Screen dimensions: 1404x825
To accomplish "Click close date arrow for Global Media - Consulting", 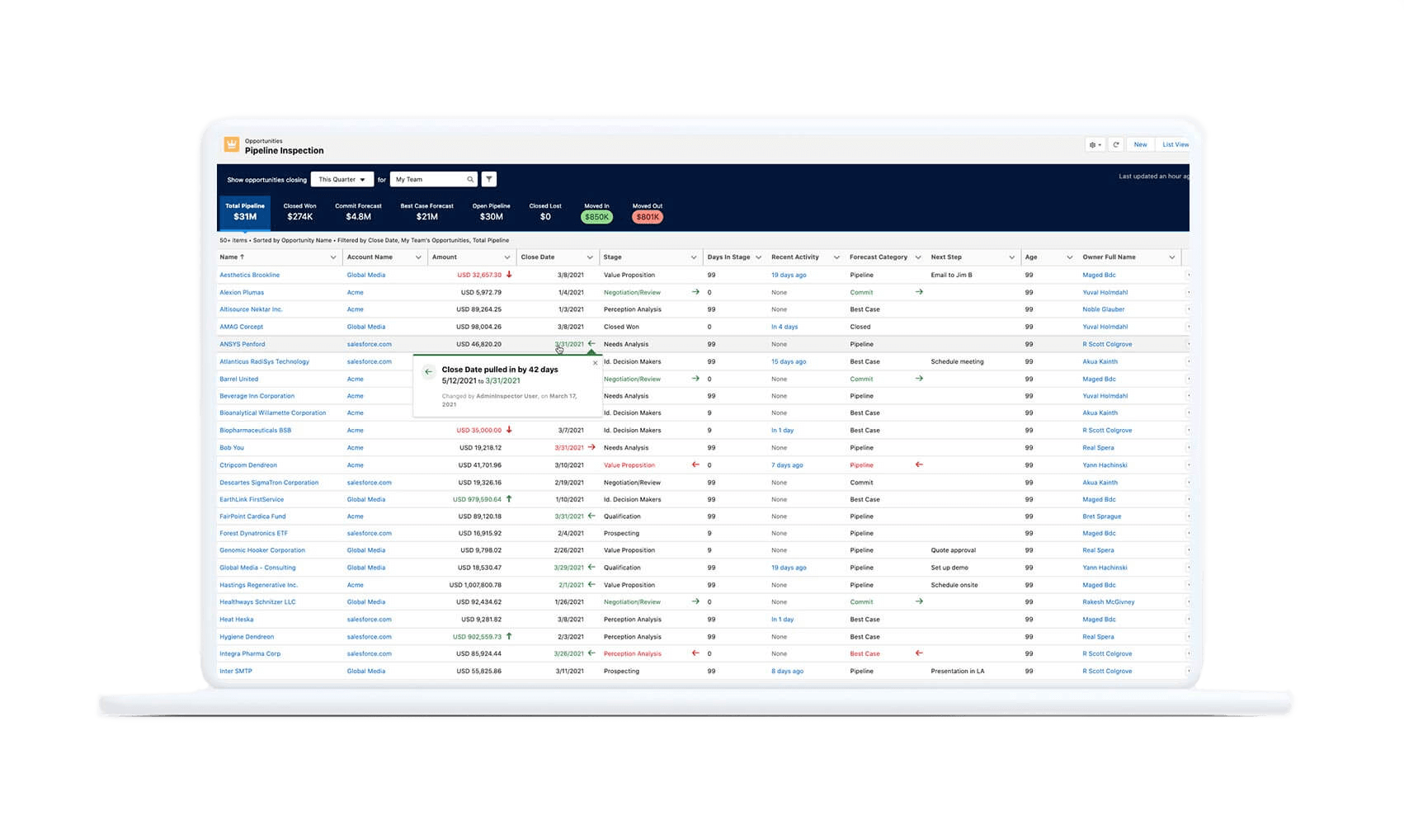I will click(x=591, y=567).
